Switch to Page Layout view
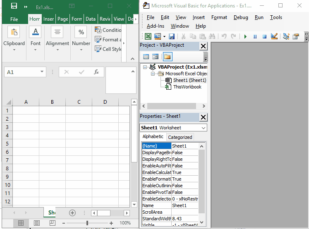The width and height of the screenshot is (309, 229). pos(37,223)
